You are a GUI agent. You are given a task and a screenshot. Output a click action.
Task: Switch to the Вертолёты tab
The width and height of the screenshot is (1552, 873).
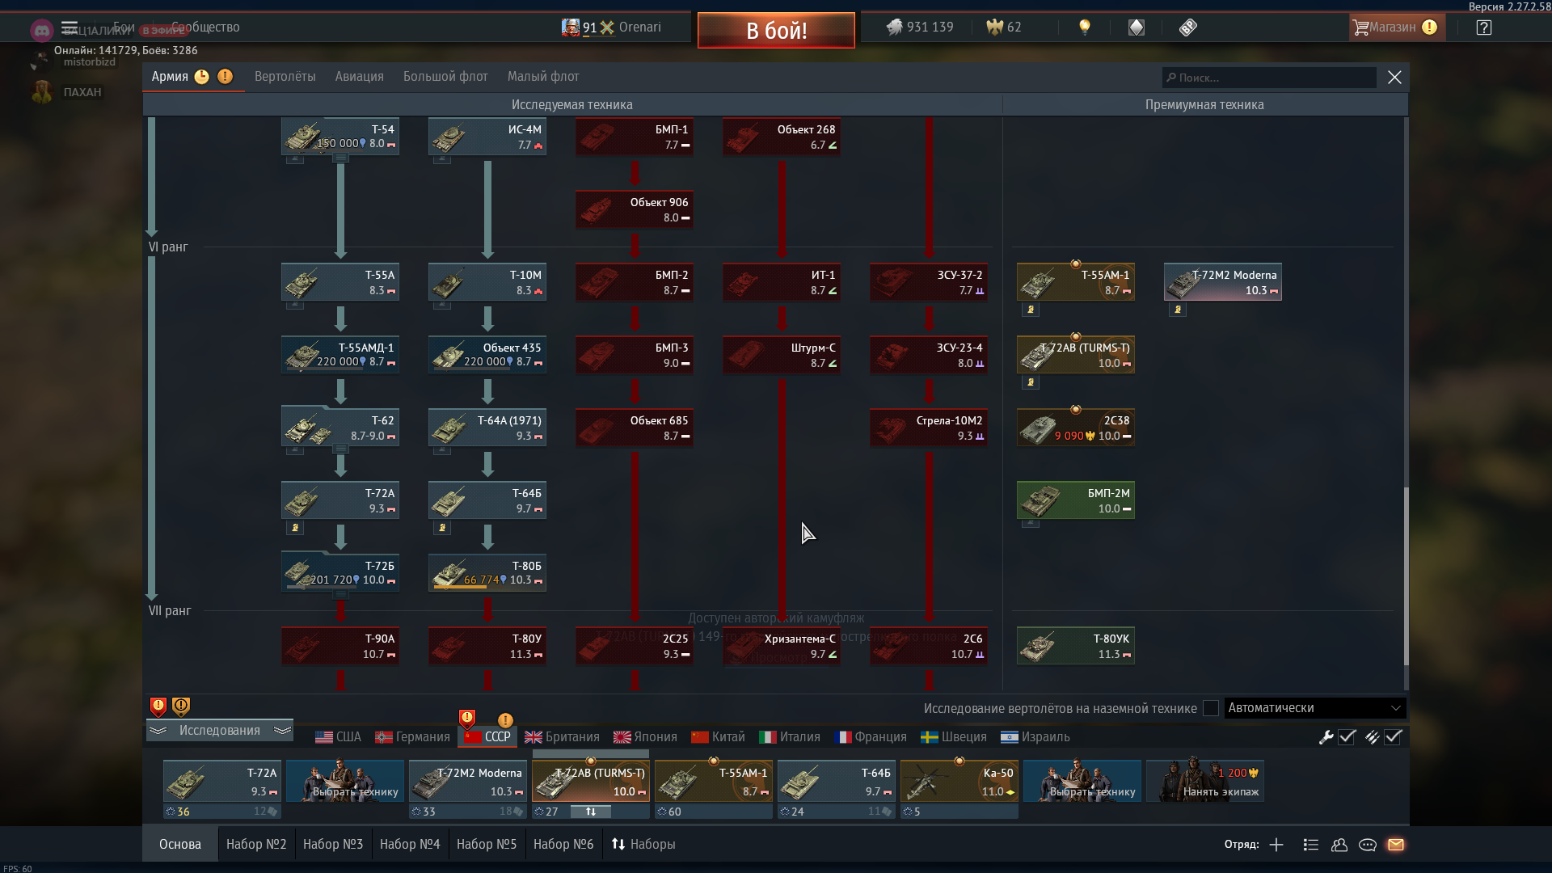pos(285,77)
